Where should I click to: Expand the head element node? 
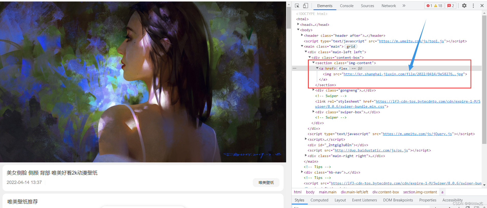[x=298, y=24]
